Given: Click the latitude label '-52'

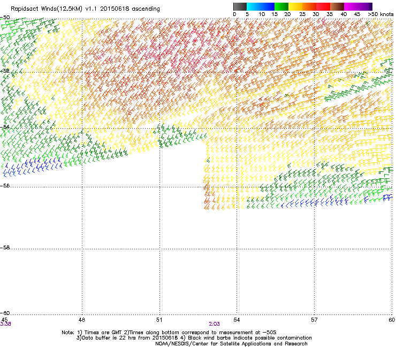Looking at the screenshot, I should 5,71.
